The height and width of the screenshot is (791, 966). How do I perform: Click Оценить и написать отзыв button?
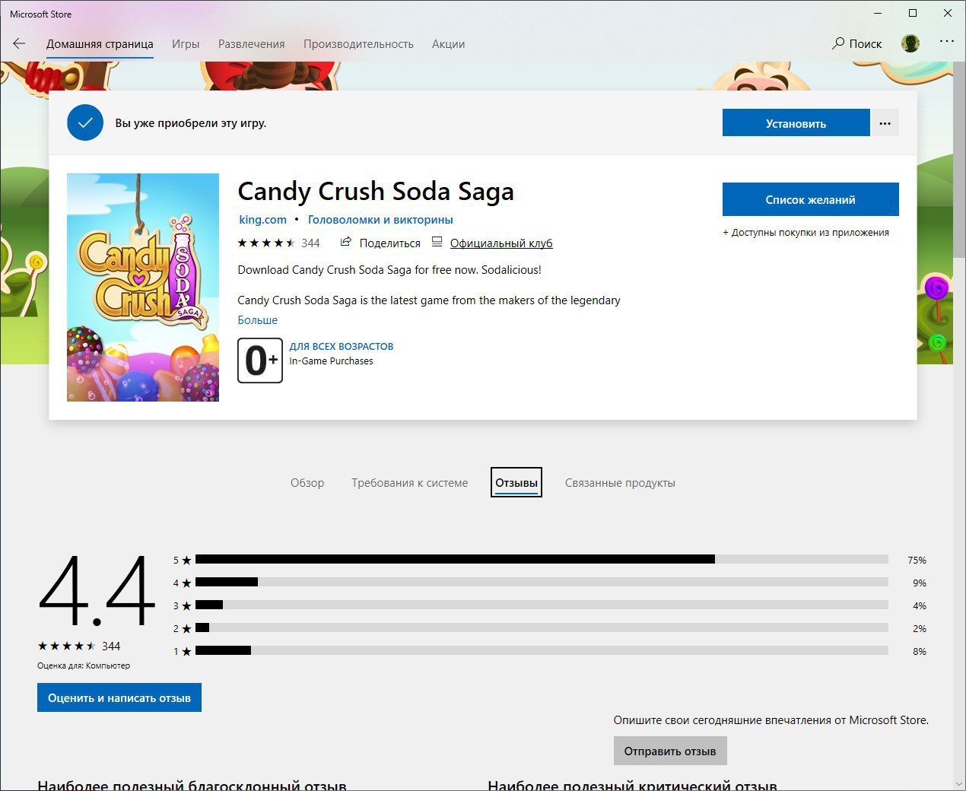(x=119, y=697)
